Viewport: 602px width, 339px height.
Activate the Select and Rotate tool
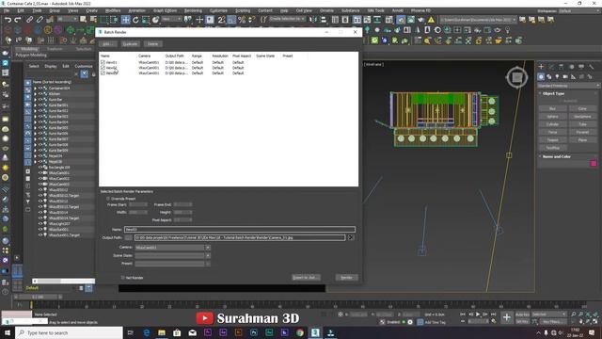click(135, 20)
